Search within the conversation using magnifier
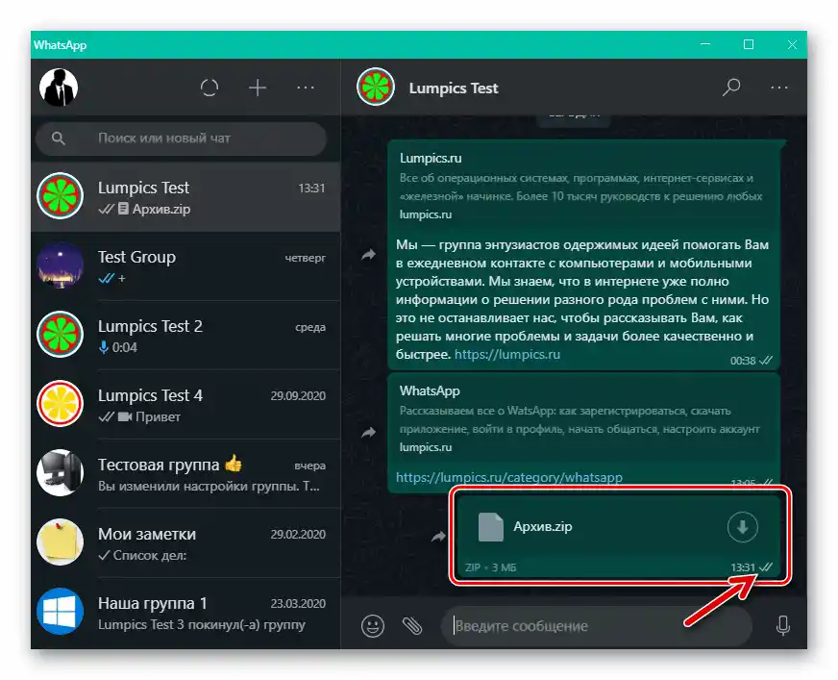This screenshot has width=838, height=680. point(731,88)
